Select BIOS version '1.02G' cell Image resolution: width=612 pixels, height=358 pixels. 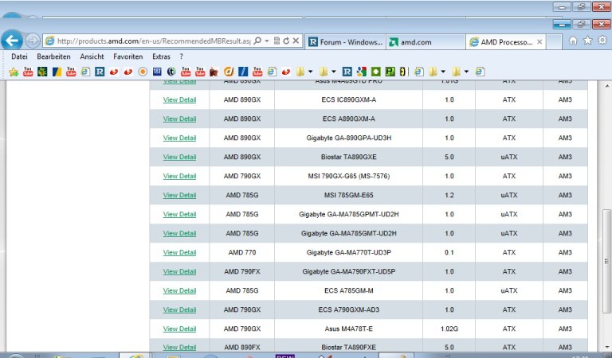(x=449, y=329)
